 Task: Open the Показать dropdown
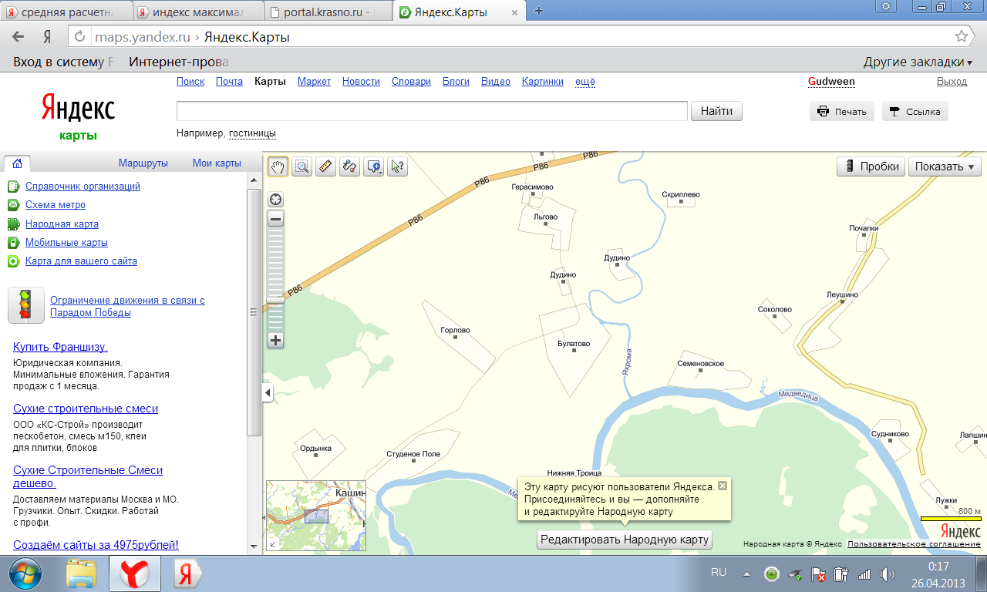945,166
